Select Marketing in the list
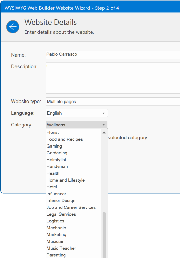Image resolution: width=180 pixels, height=258 pixels. (73, 235)
